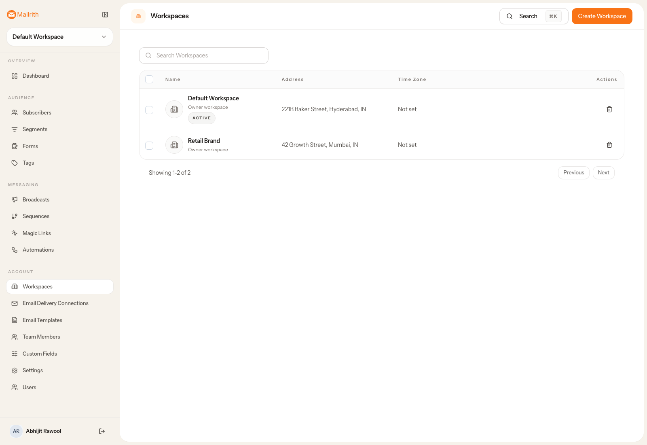
Task: Click the logout icon next to Abhijit Rawool
Action: pyautogui.click(x=101, y=431)
